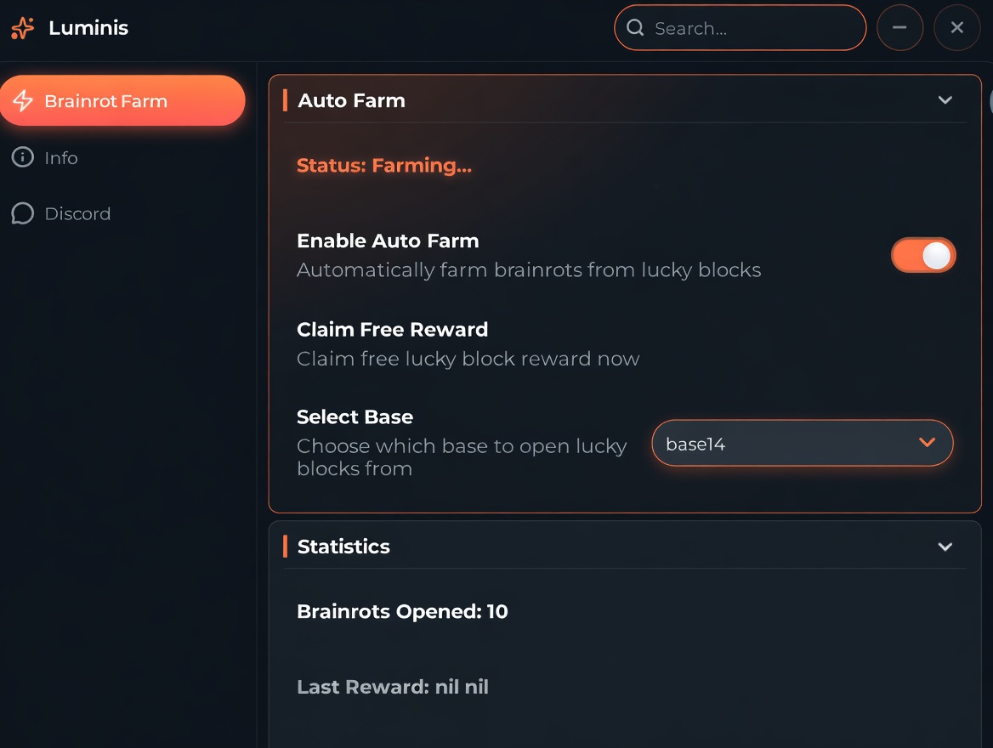The width and height of the screenshot is (993, 748).
Task: Minimize the Luminis window
Action: pos(899,28)
